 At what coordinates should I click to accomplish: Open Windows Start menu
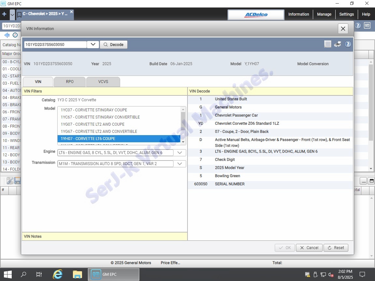8,274
